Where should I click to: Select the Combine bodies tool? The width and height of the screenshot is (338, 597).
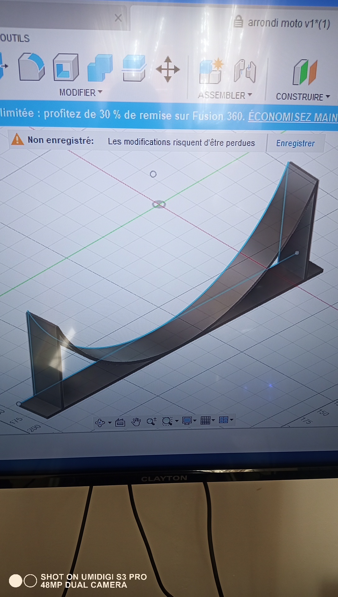point(100,68)
